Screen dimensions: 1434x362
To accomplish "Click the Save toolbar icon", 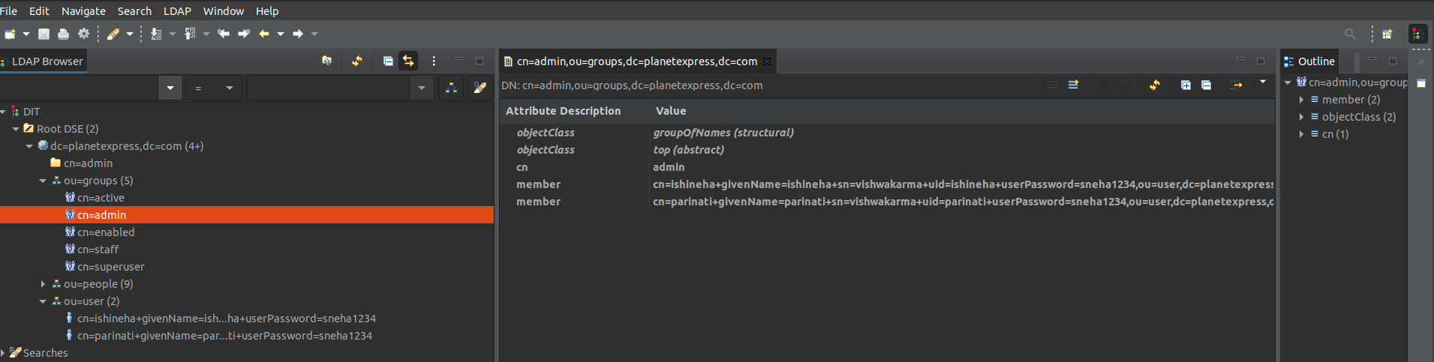I will [44, 34].
